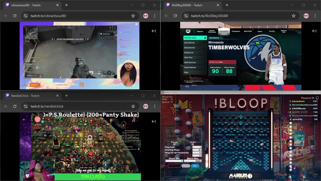Collapse the chat arrow on lllc00ley3004lll stream
The height and width of the screenshot is (181, 321).
pos(314,31)
